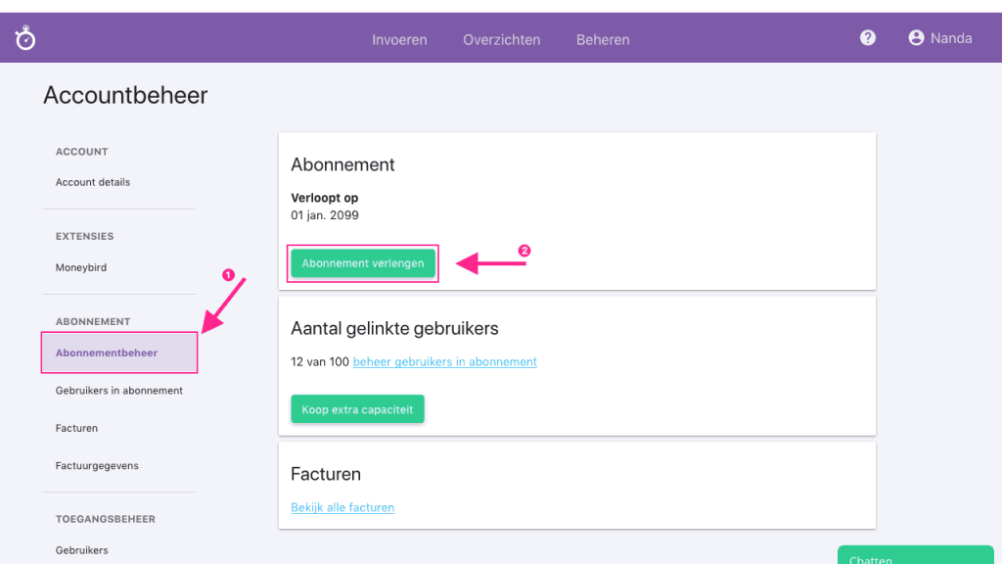
Task: Click the user profile avatar icon
Action: point(916,38)
